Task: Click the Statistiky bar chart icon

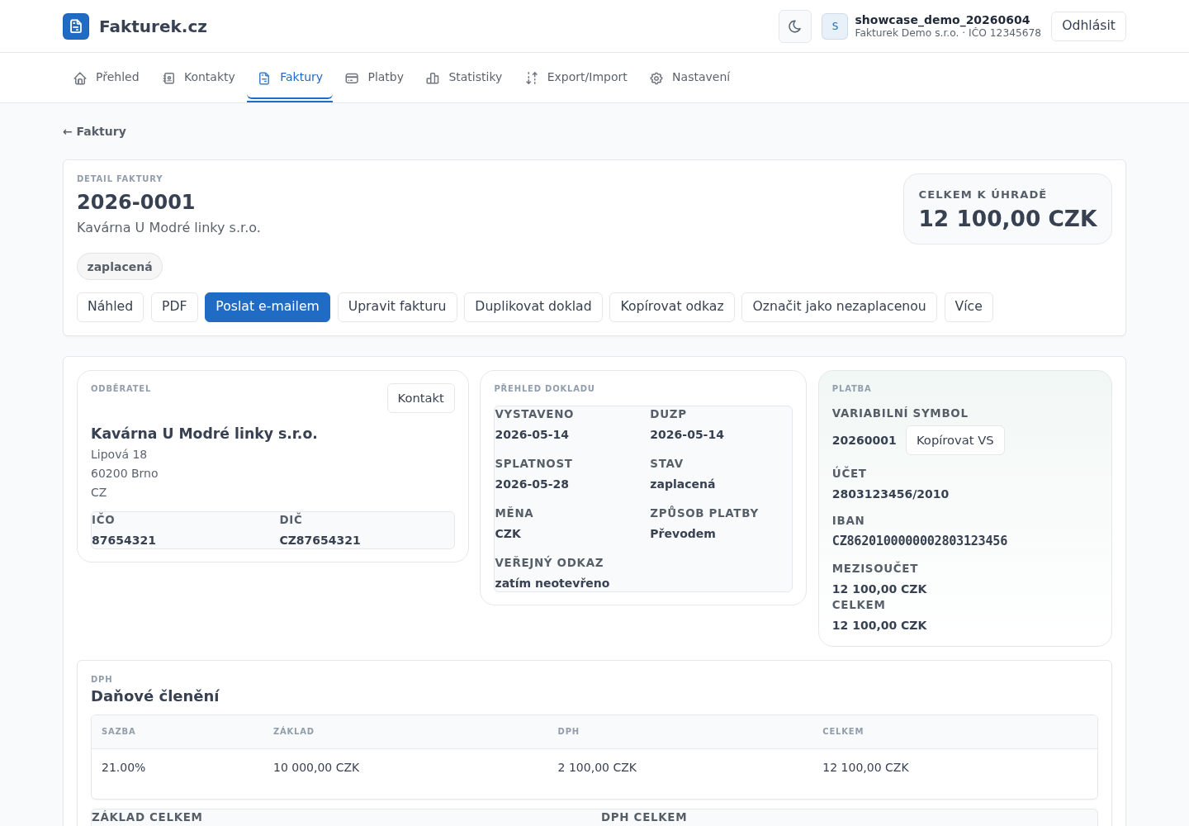Action: [433, 78]
